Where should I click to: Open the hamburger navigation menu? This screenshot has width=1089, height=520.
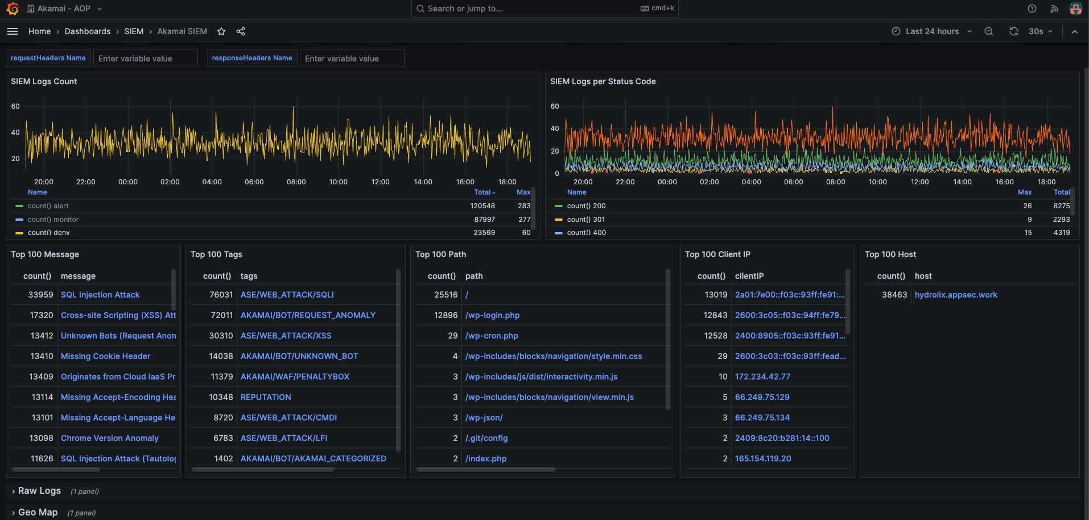[13, 31]
